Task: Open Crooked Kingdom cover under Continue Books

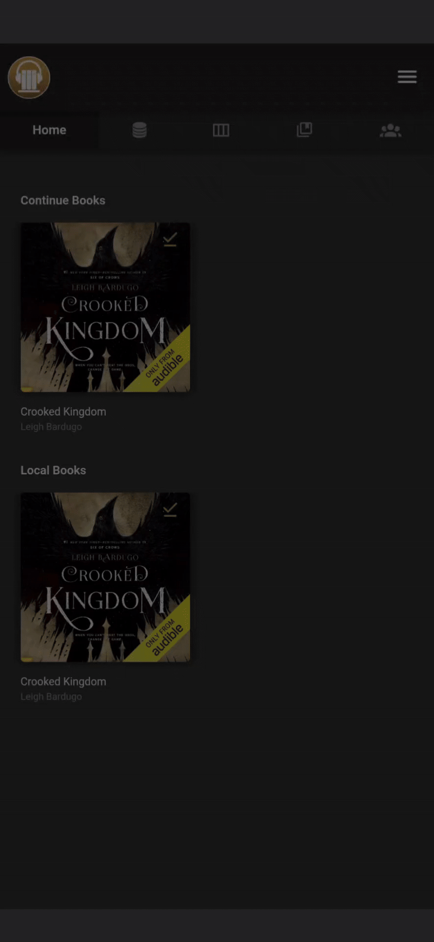Action: 105,307
